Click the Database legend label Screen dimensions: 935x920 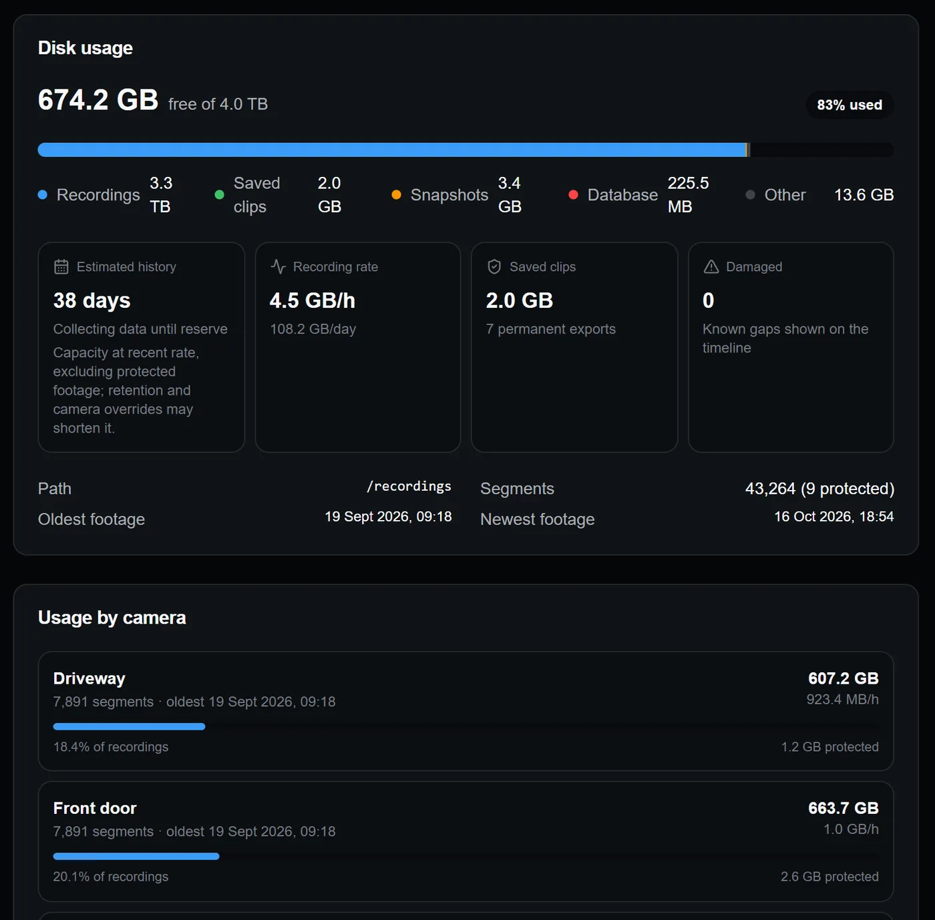[x=622, y=195]
